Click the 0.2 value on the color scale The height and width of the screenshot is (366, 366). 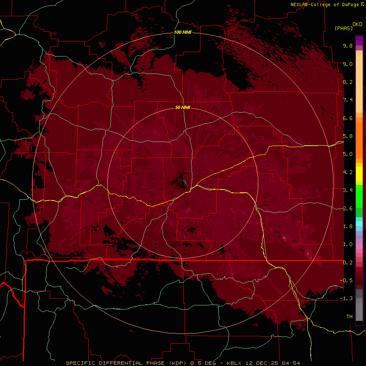pyautogui.click(x=348, y=263)
